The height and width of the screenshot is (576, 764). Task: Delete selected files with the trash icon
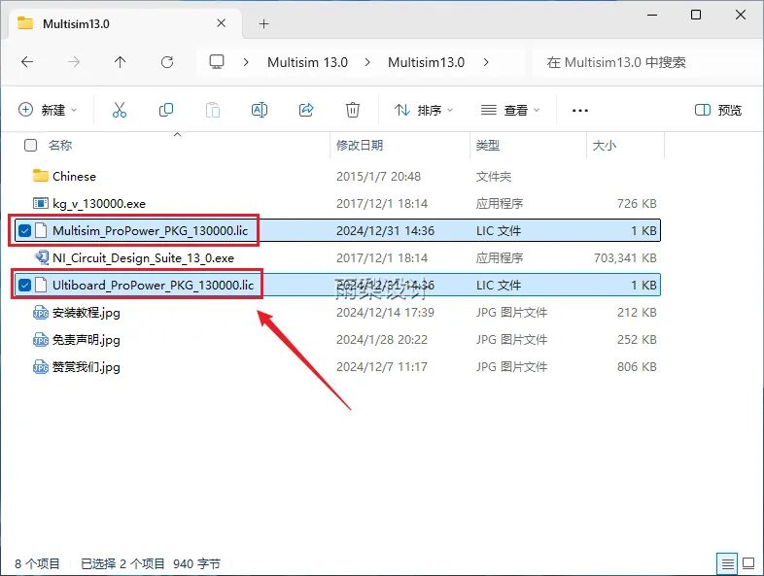tap(353, 110)
